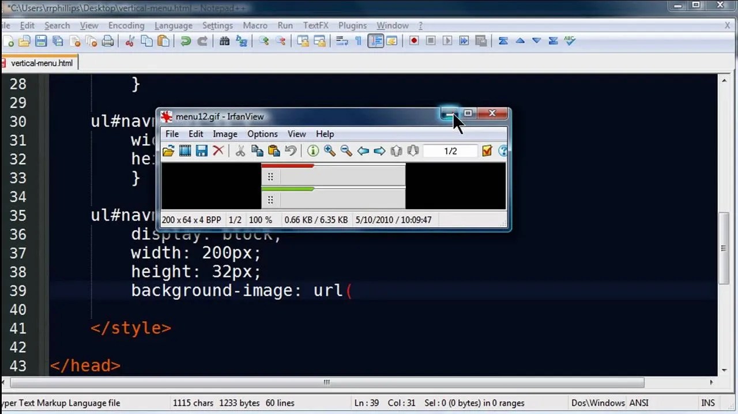
Task: Click "Dos\Windows" in status bar
Action: [x=598, y=403]
